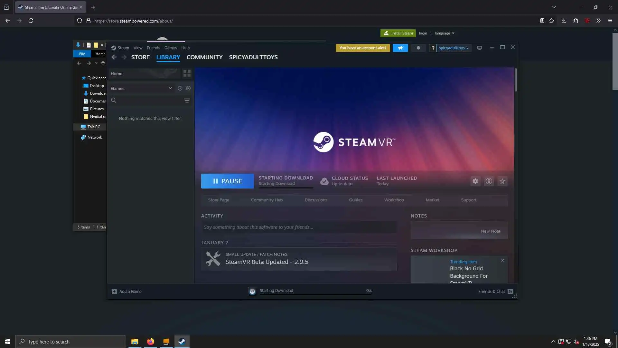Screen dimensions: 618x348
Task: Expand the website language dropdown
Action: 444,33
